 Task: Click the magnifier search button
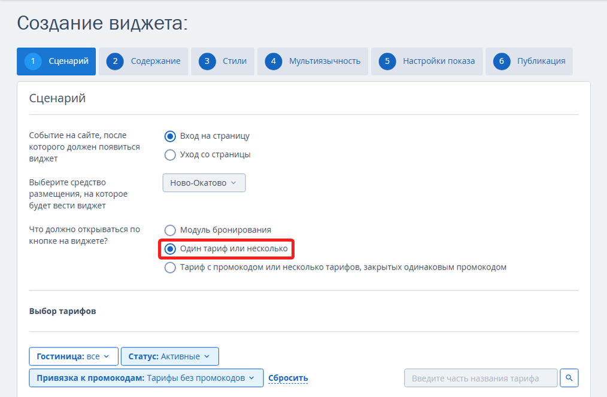[x=569, y=378]
